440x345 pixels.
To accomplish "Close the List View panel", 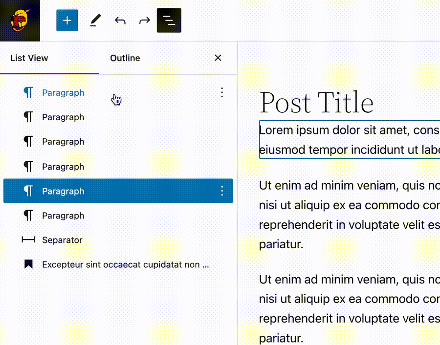I will click(x=218, y=58).
